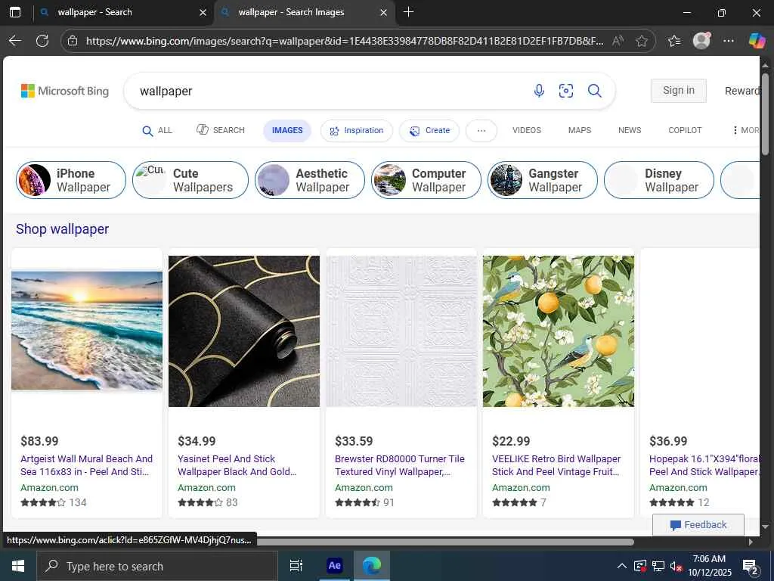Screen dimensions: 774x581
Task: Expand the MORE menu
Action: pos(746,130)
